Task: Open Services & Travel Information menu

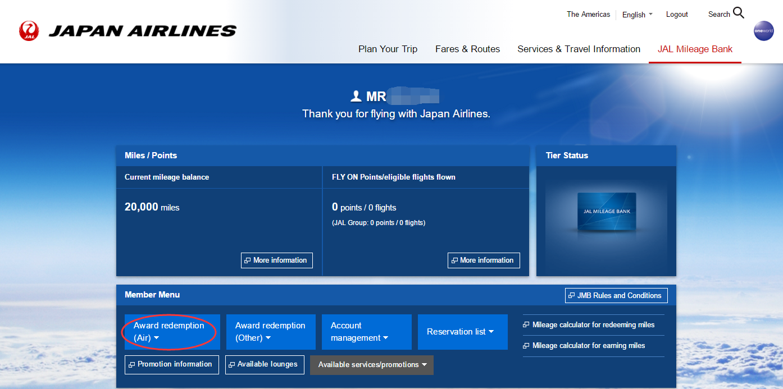Action: (579, 49)
